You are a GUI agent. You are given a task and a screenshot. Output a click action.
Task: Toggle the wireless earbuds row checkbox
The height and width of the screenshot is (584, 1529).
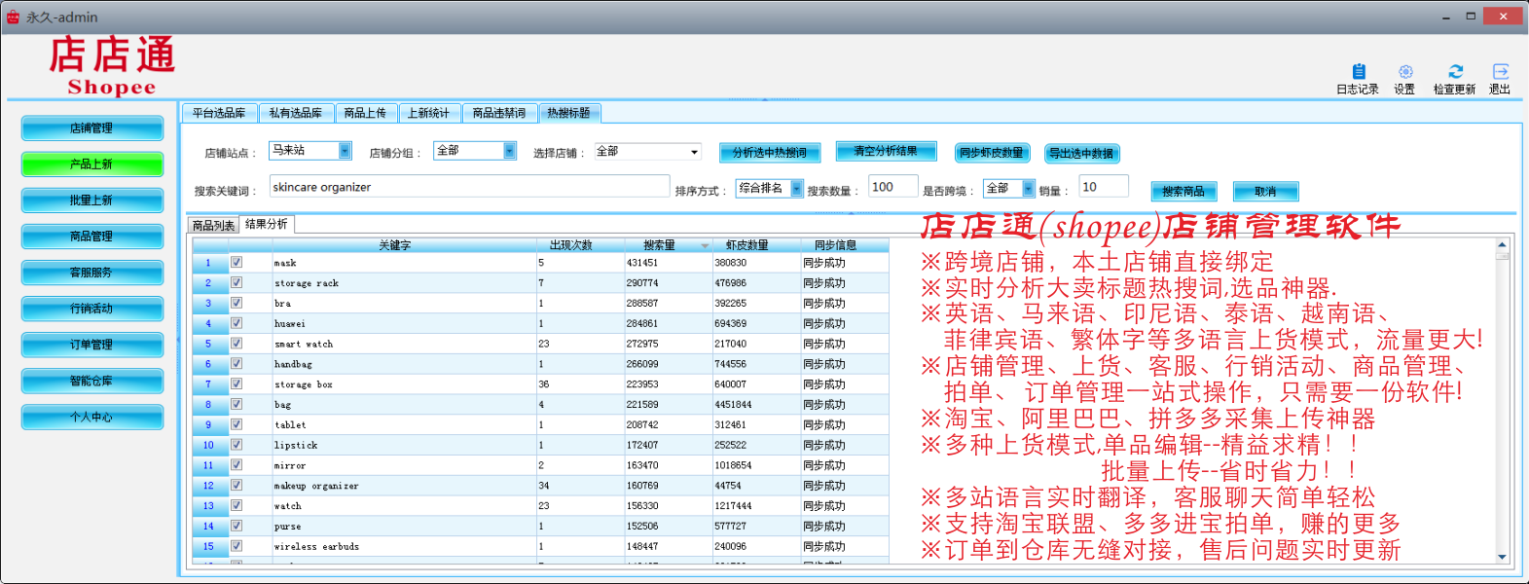click(236, 546)
